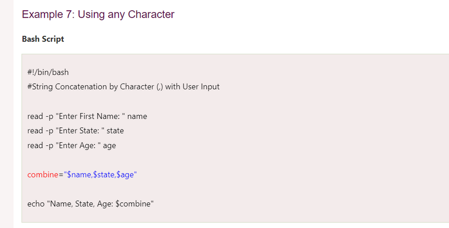Click the #!/bin/bash shebang line
This screenshot has width=449, height=228.
tap(48, 72)
